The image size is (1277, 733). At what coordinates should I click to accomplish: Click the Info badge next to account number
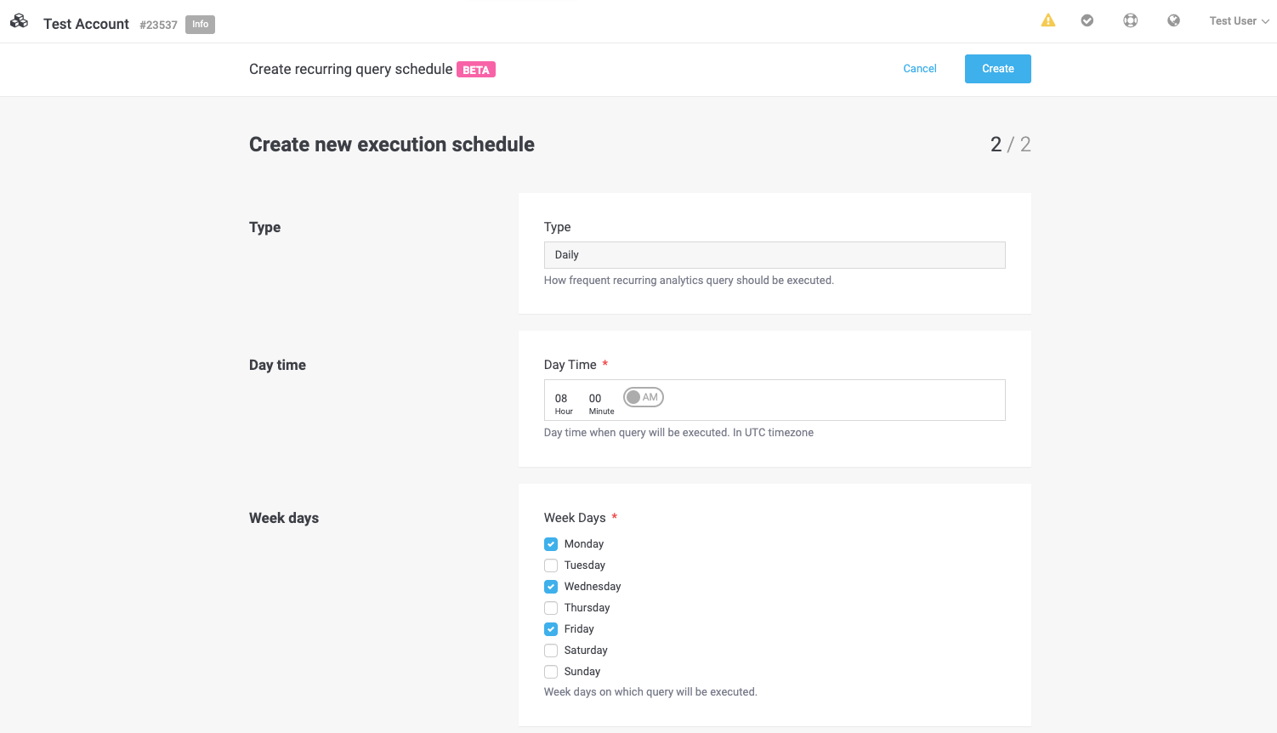200,24
